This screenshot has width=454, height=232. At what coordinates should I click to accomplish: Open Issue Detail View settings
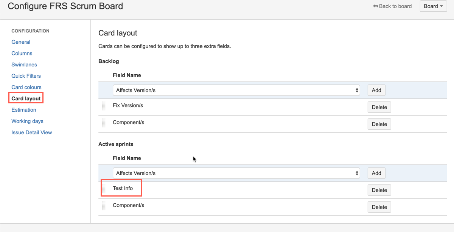click(32, 132)
